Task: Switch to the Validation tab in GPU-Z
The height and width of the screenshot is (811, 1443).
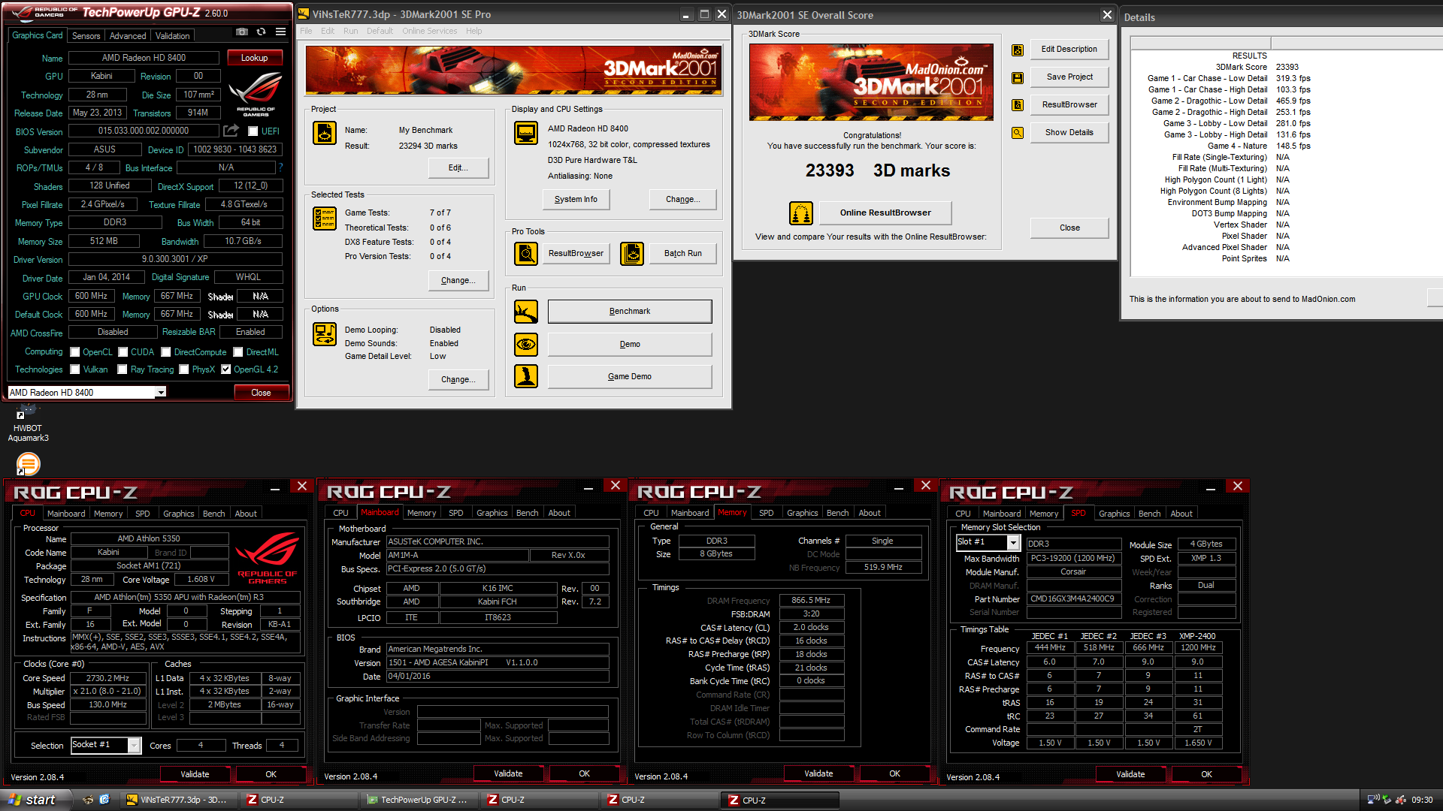Action: tap(173, 36)
